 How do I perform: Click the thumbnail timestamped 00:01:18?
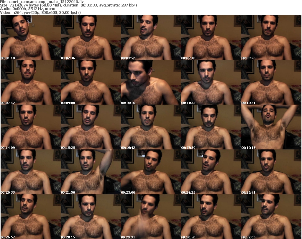[30, 37]
